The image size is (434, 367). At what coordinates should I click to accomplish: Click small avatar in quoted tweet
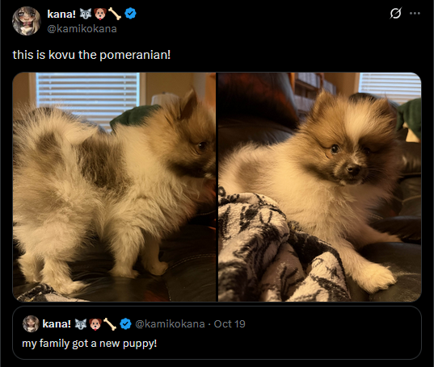coord(31,323)
